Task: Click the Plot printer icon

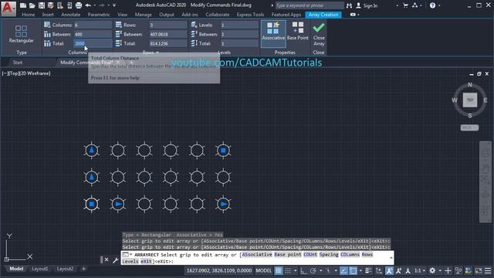Action: pyautogui.click(x=79, y=5)
